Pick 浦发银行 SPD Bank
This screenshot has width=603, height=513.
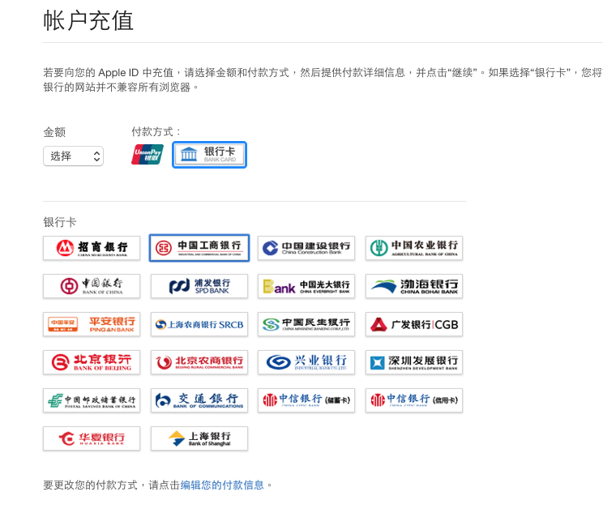199,286
